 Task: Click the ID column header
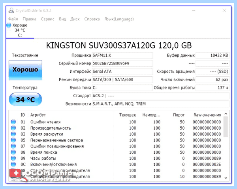(23, 115)
